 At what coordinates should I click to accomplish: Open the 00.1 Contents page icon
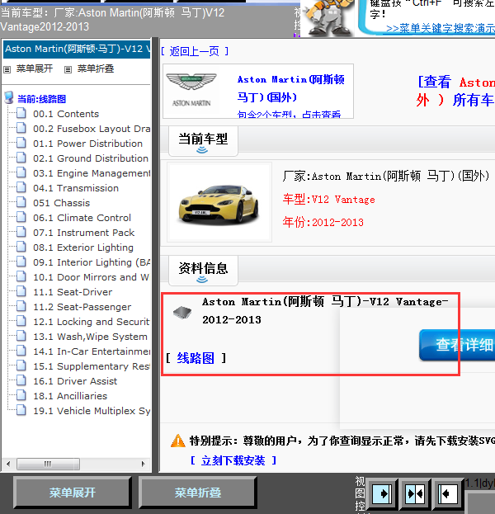(x=21, y=113)
